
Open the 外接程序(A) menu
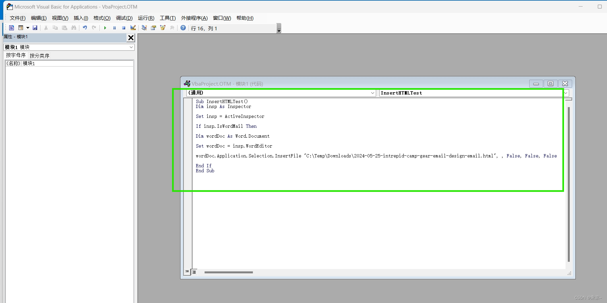tap(194, 18)
